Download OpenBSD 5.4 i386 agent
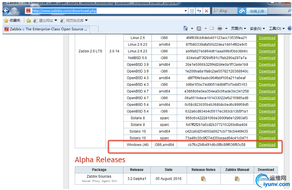This screenshot has height=190, width=292. [x=267, y=111]
